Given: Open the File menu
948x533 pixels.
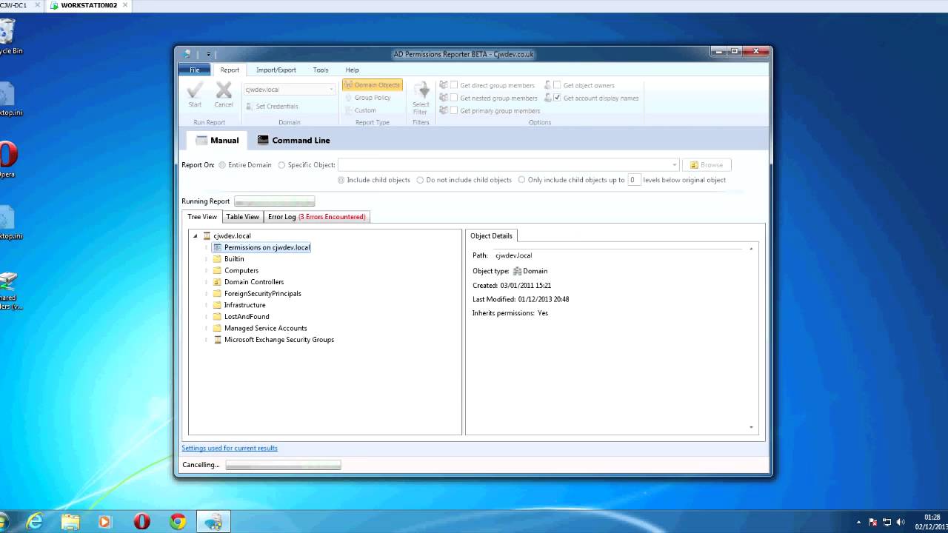Looking at the screenshot, I should point(194,70).
